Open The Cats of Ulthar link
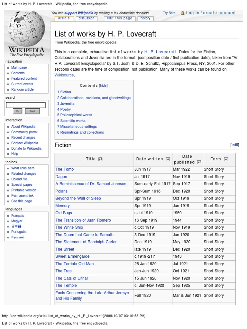 pos(72,278)
